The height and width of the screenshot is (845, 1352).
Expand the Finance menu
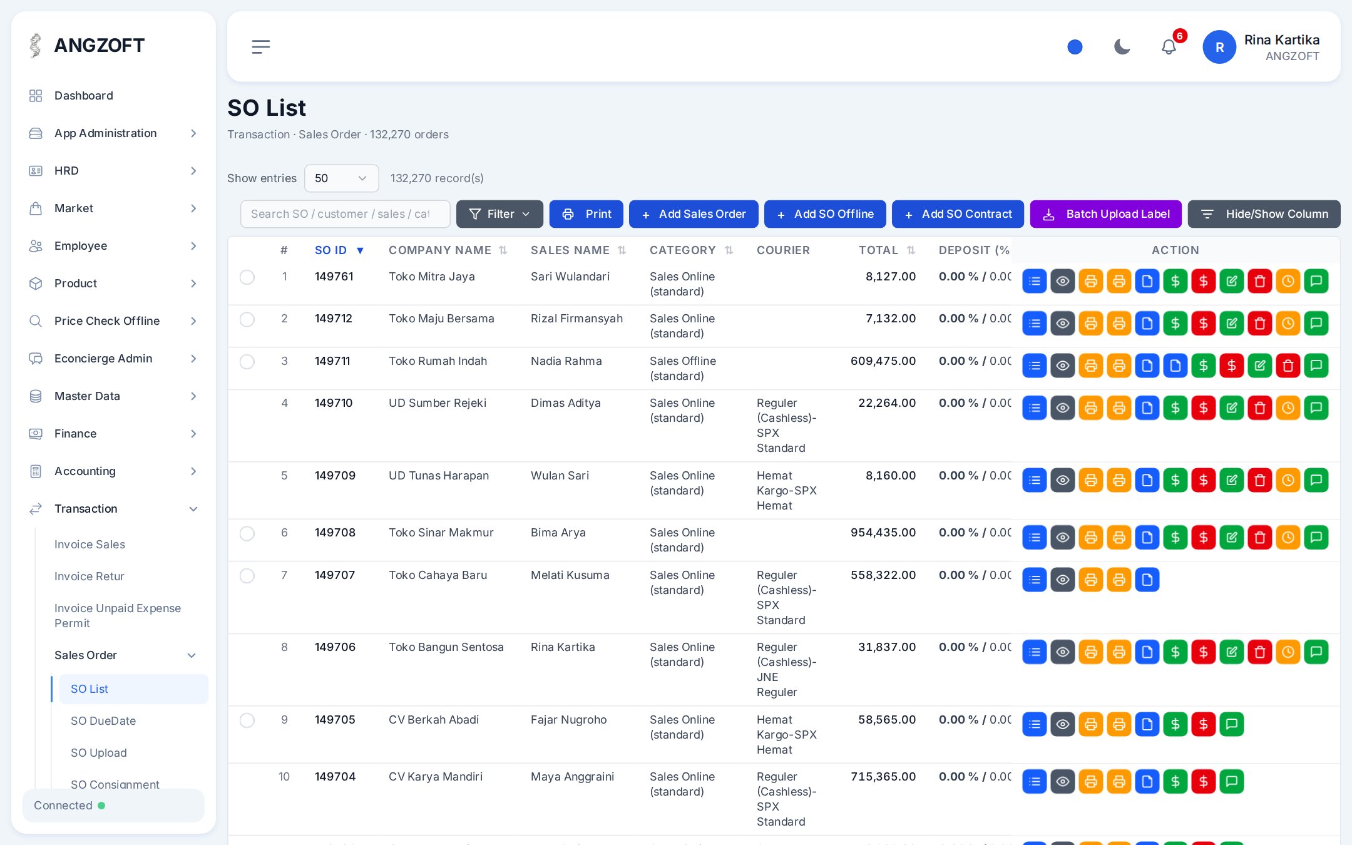[113, 434]
